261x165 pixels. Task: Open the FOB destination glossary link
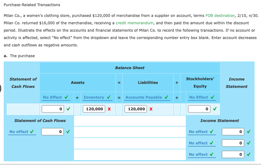(x=220, y=16)
